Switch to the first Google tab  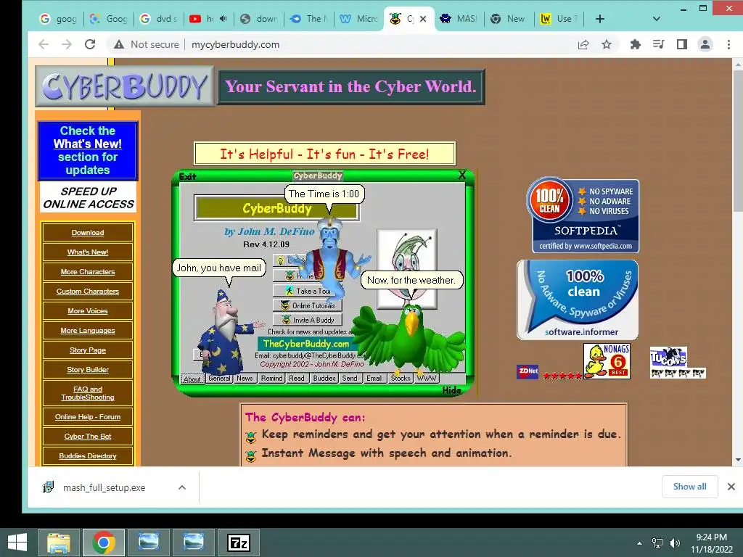(x=59, y=19)
